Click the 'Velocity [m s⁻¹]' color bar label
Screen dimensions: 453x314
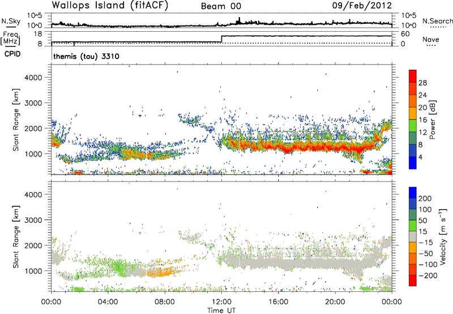click(442, 236)
